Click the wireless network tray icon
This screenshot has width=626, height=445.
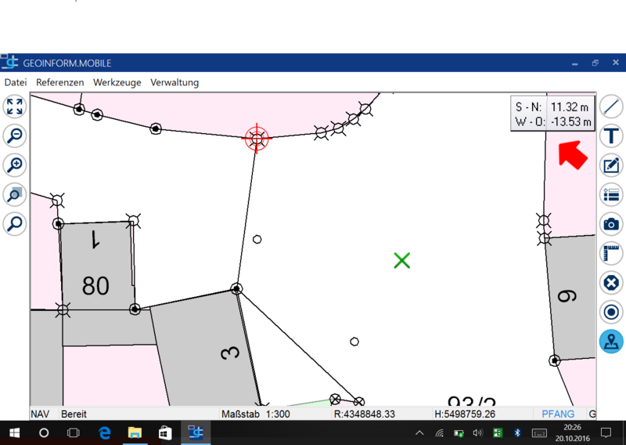(439, 432)
